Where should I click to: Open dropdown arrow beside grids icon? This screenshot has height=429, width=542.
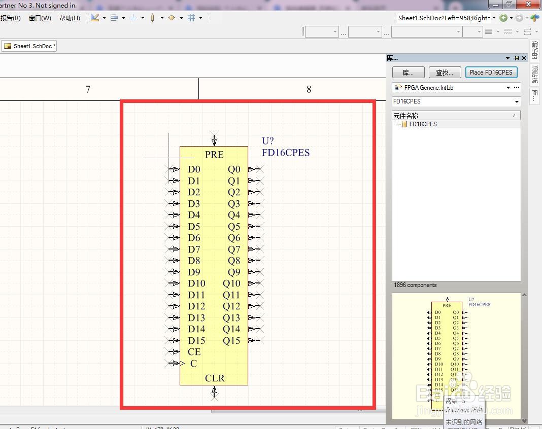200,18
